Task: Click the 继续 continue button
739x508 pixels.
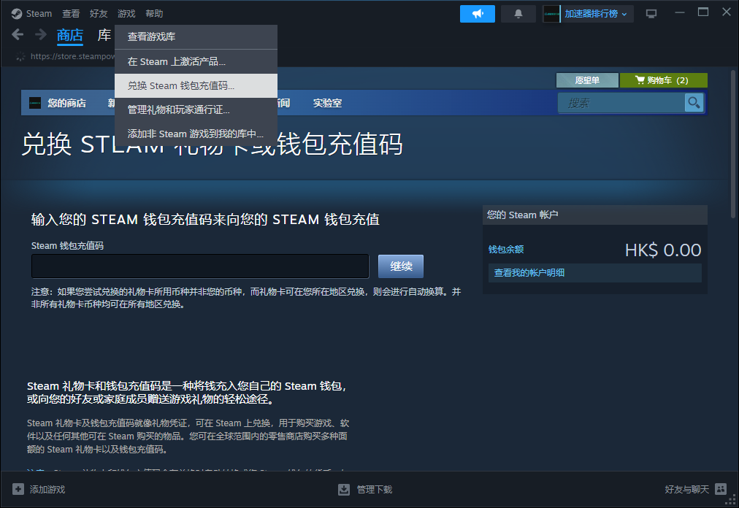Action: click(x=401, y=266)
